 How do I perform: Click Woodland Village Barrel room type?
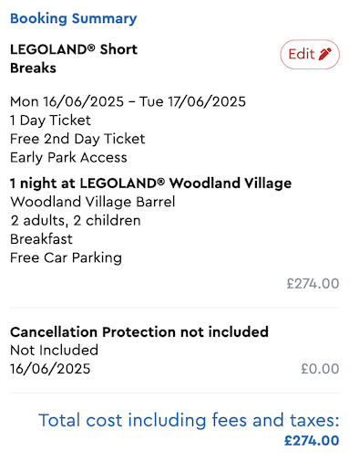(x=93, y=202)
